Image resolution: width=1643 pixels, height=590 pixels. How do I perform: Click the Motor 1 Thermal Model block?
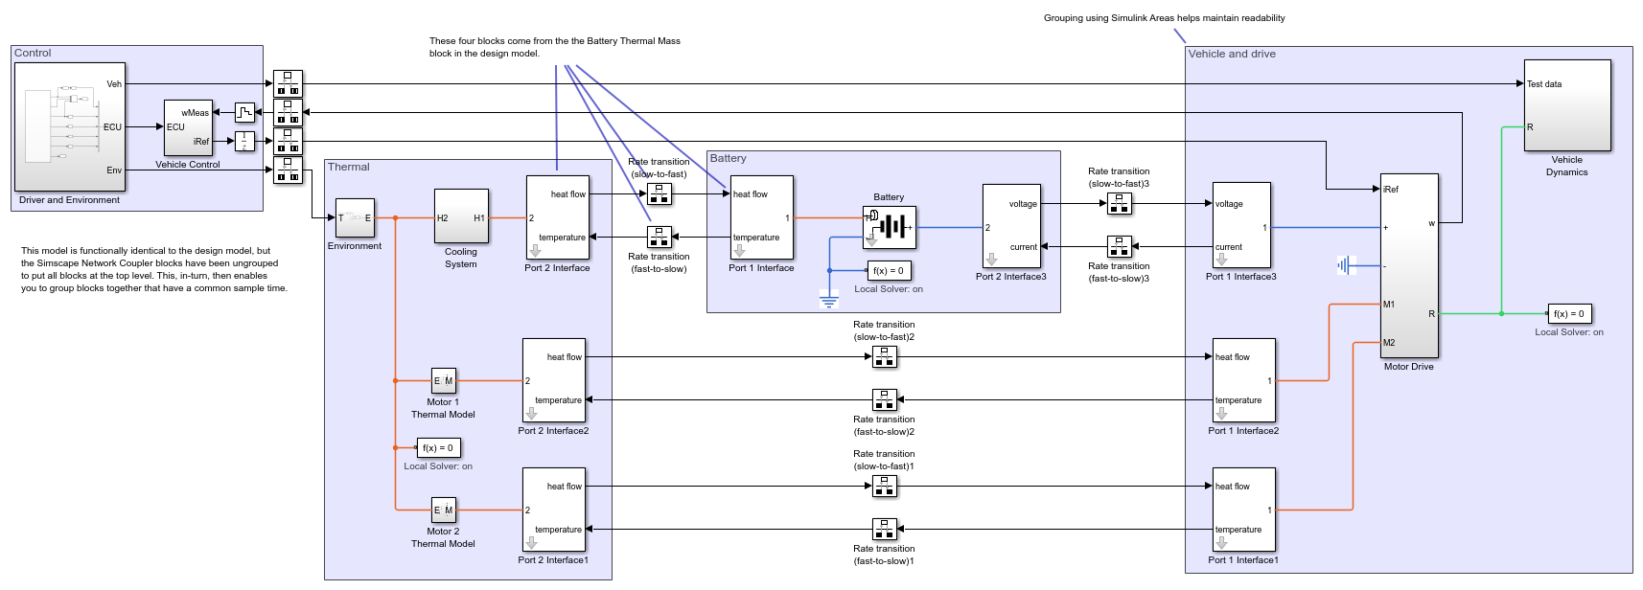444,381
